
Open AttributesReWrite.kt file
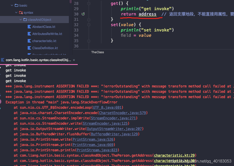47,34
